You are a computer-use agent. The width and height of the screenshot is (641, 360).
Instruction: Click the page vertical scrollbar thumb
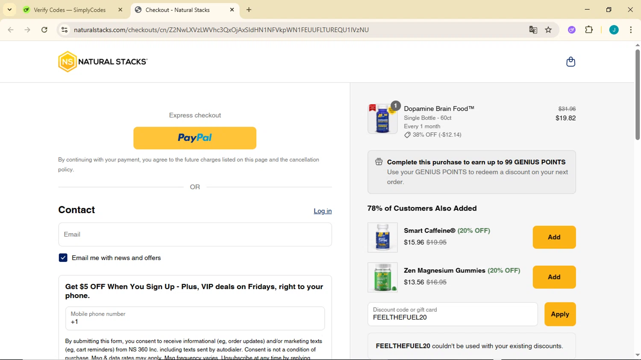[637, 95]
